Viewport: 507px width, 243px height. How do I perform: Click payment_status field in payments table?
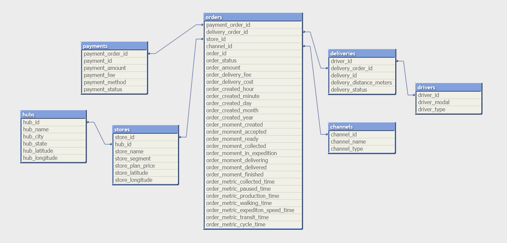[103, 89]
